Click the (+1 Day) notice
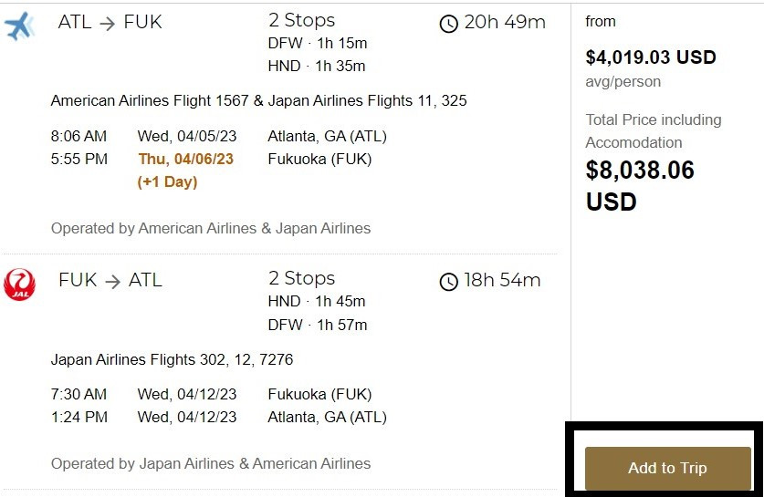This screenshot has height=497, width=764. 167,181
